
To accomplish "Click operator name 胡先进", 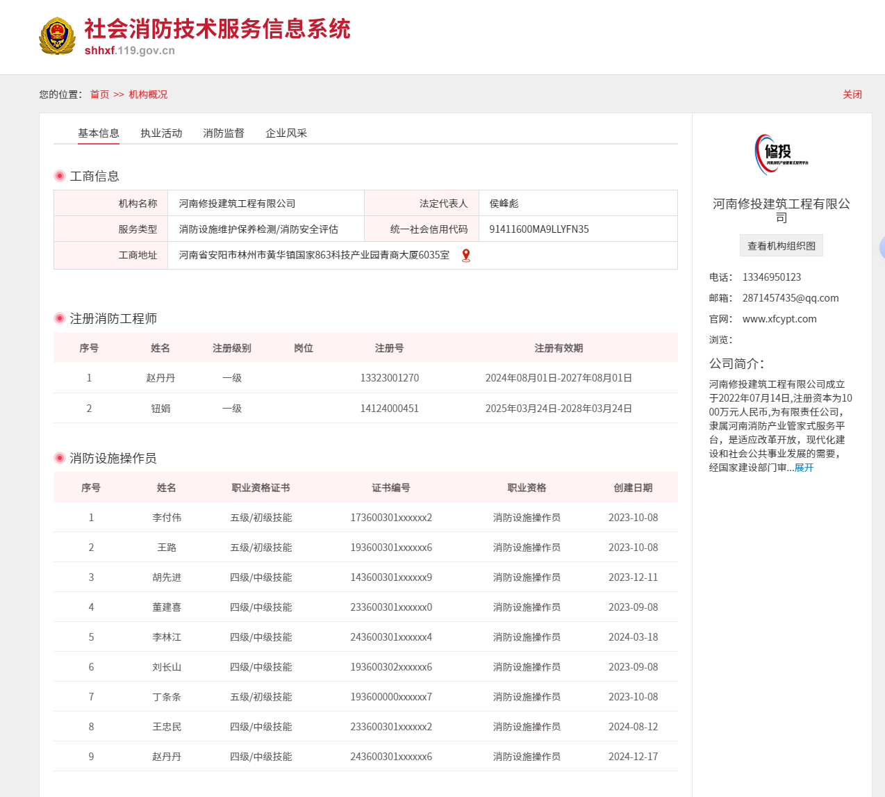I will (167, 577).
